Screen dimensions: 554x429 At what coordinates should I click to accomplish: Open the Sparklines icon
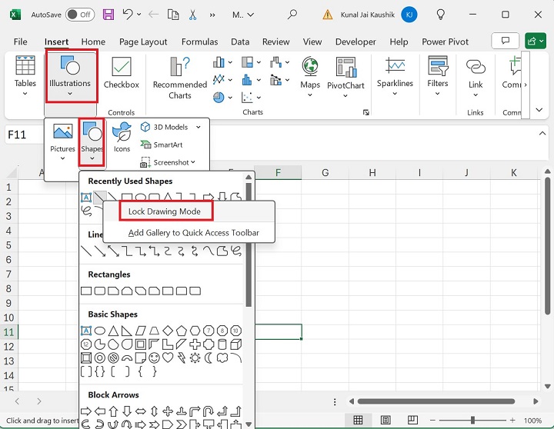[395, 68]
